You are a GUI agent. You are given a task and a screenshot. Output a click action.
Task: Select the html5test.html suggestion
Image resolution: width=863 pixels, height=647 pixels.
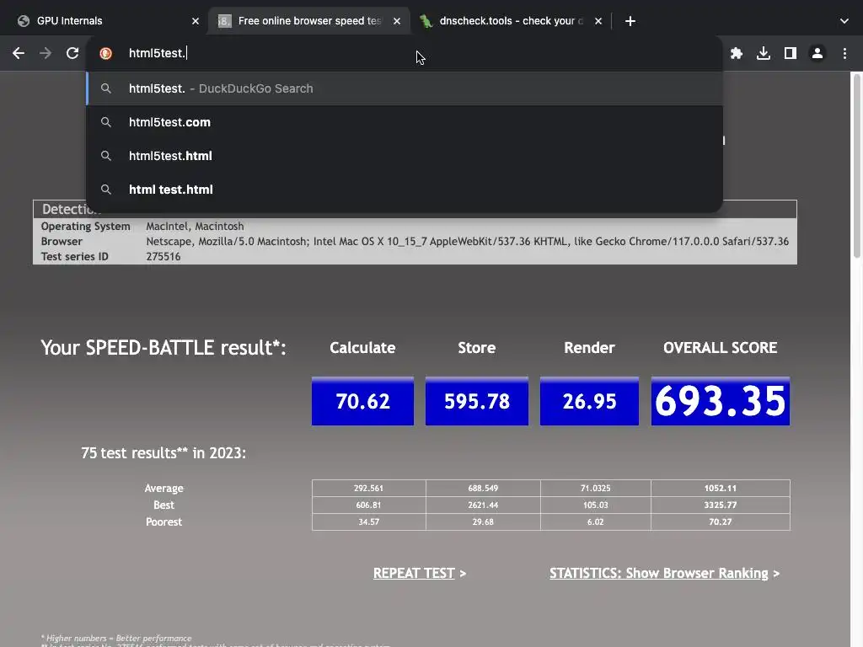pyautogui.click(x=405, y=156)
